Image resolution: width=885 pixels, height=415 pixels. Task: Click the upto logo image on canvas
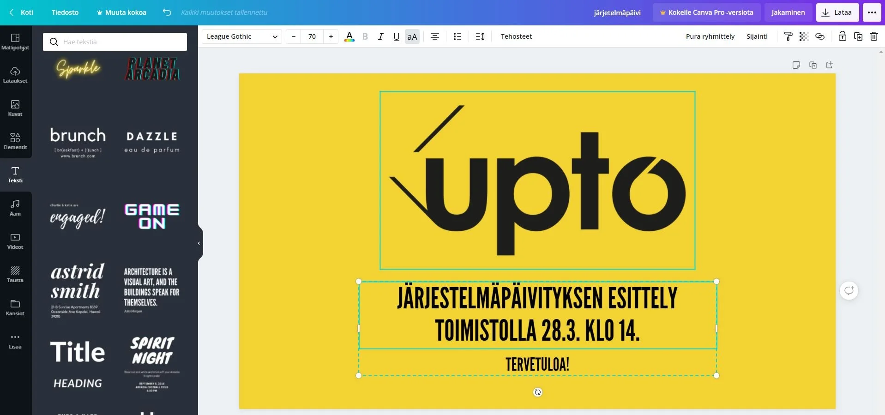click(x=537, y=180)
